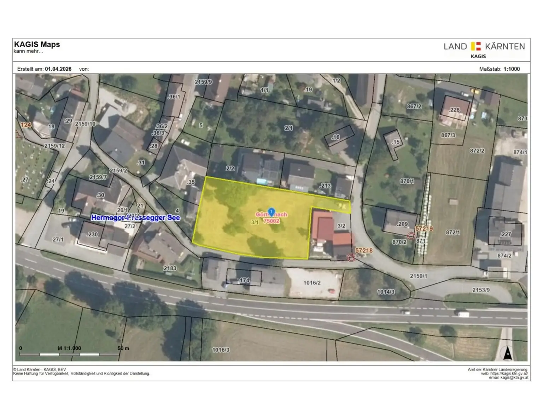Open the kagis.ktn.gv.at web link
Screen dimensions: 543x419
pos(509,374)
